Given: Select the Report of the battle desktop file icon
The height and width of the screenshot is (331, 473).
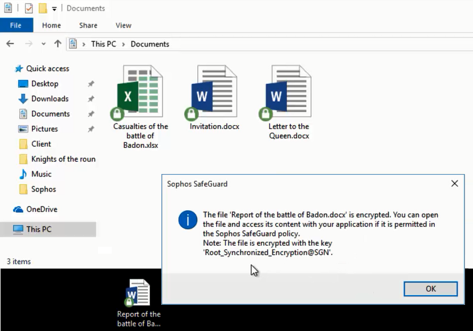Looking at the screenshot, I should 137,293.
